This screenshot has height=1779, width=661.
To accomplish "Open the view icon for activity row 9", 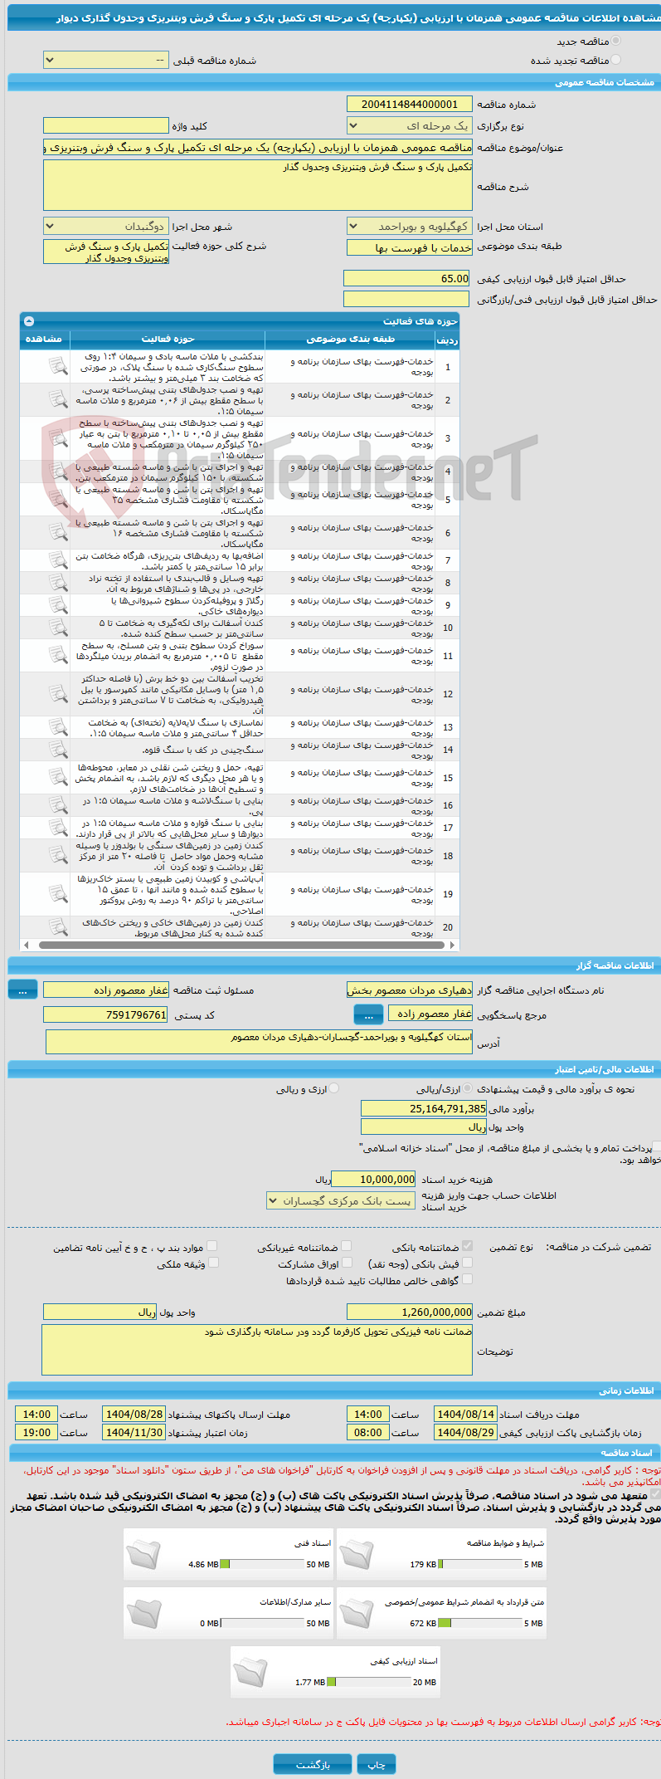I will pyautogui.click(x=57, y=605).
